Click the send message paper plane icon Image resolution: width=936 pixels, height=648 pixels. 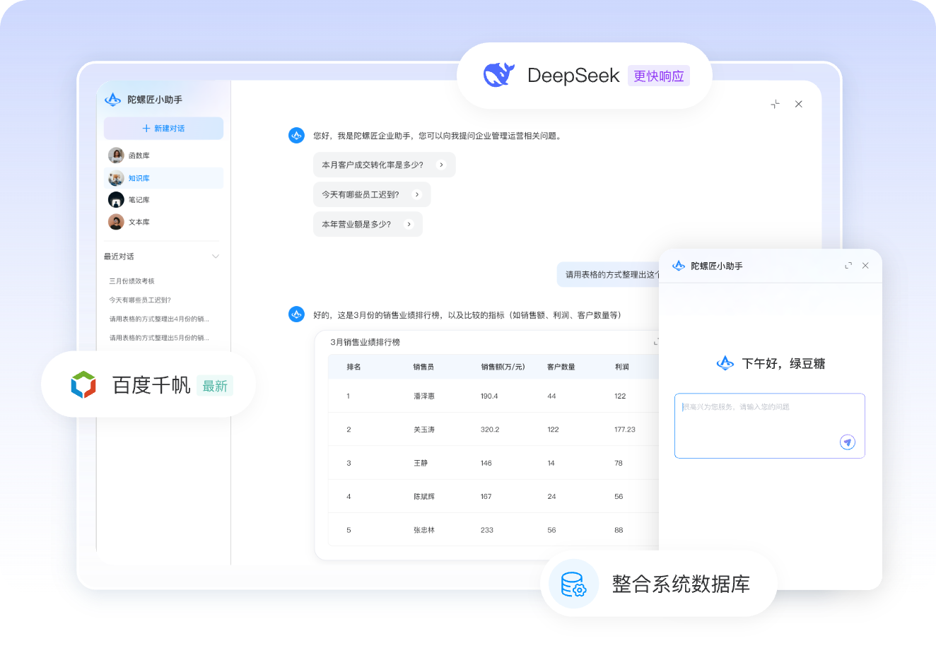pyautogui.click(x=847, y=442)
